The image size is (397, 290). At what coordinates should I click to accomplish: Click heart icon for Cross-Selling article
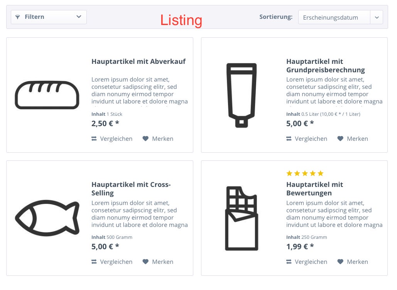(145, 262)
